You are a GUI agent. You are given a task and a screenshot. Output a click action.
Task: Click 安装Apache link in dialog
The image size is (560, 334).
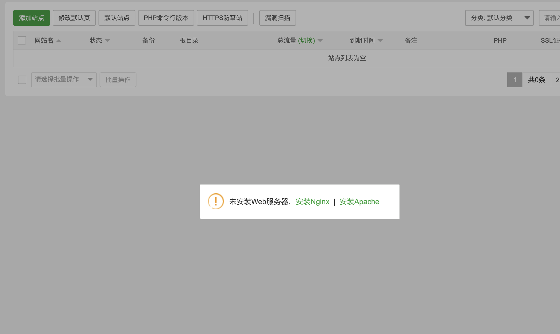pyautogui.click(x=359, y=202)
